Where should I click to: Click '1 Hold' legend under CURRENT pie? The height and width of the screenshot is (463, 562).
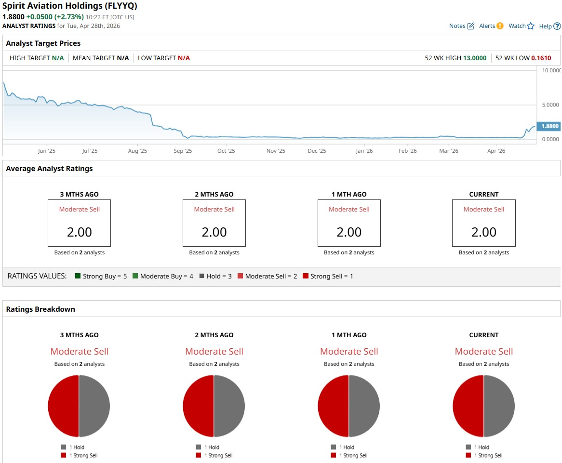478,447
